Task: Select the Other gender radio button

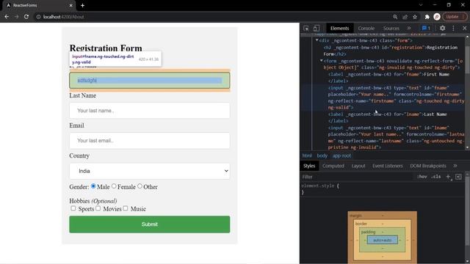Action: (140, 186)
